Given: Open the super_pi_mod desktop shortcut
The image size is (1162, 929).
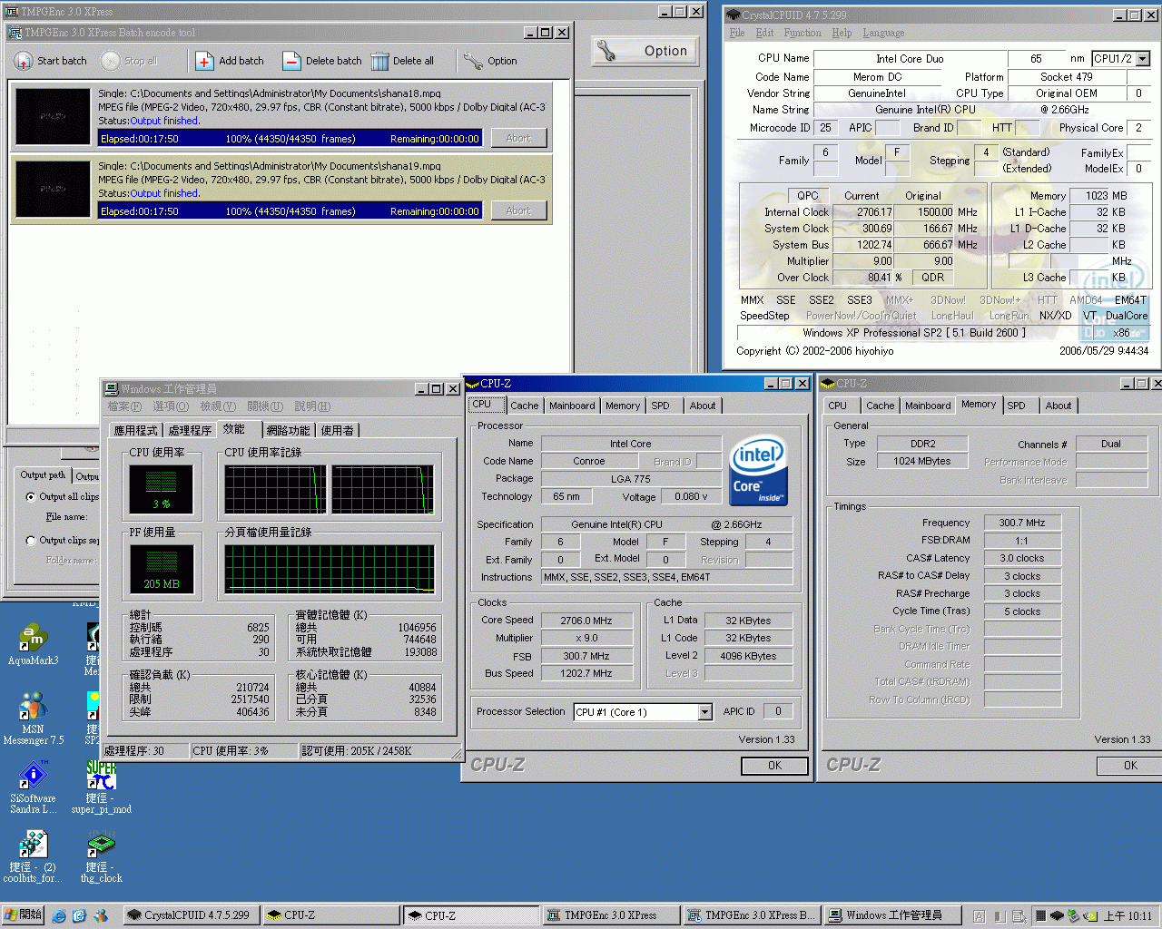Looking at the screenshot, I should (x=101, y=777).
